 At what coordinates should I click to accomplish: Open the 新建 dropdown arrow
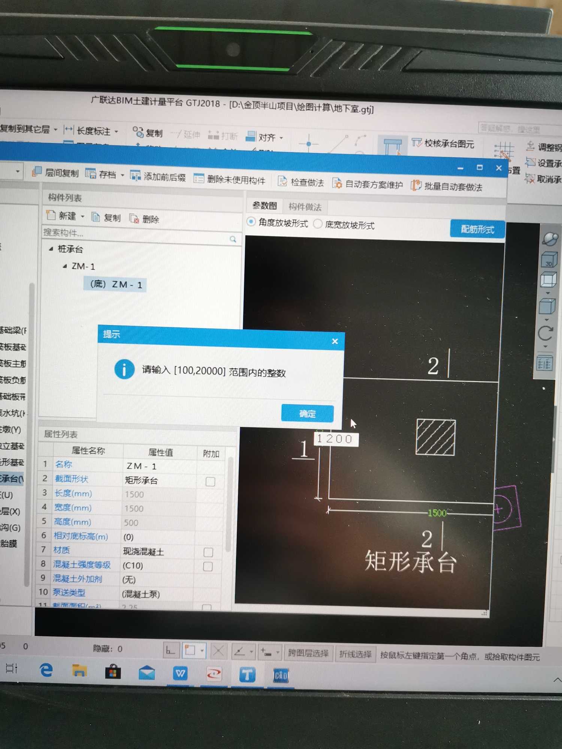pos(82,216)
